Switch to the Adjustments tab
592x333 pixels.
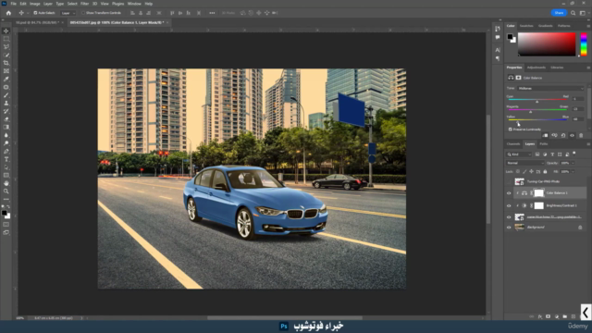point(536,68)
